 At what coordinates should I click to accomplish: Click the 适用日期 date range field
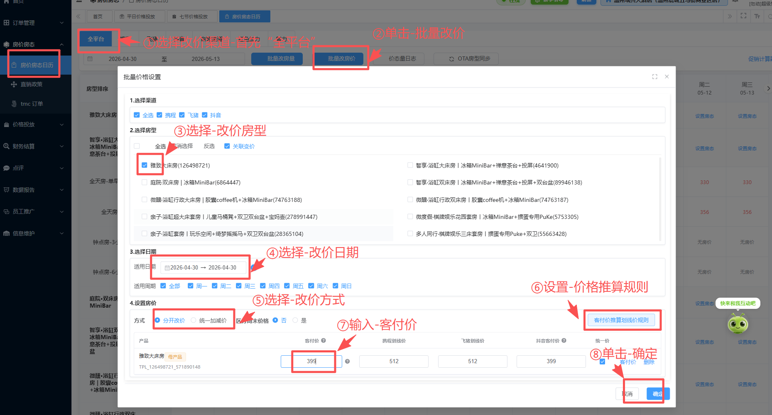[203, 267]
